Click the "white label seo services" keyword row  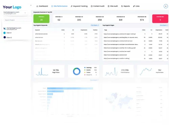click(66, 34)
